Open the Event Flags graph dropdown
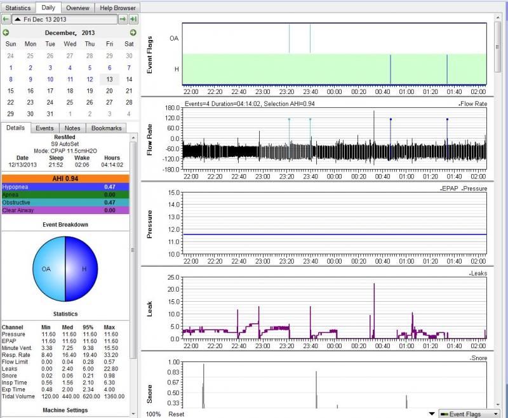Viewport: 508px width, 418px height. point(469,414)
